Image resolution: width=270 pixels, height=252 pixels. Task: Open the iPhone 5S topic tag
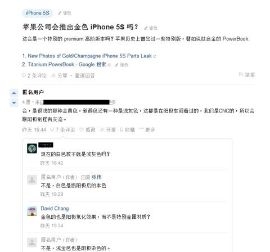click(x=38, y=13)
